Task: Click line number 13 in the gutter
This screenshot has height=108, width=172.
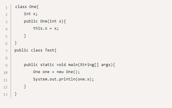Action: [x=5, y=94]
